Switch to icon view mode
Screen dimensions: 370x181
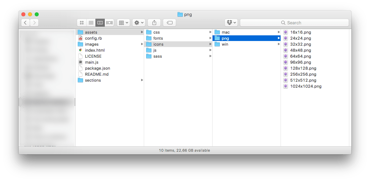point(82,23)
